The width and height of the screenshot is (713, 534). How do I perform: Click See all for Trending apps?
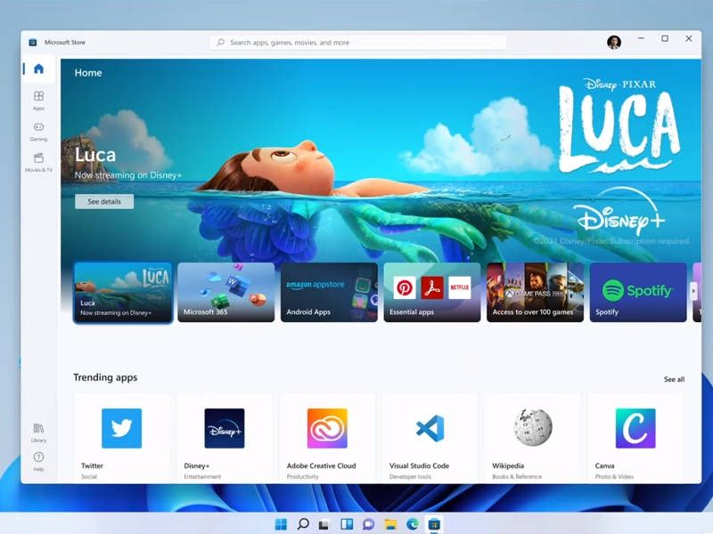(674, 379)
